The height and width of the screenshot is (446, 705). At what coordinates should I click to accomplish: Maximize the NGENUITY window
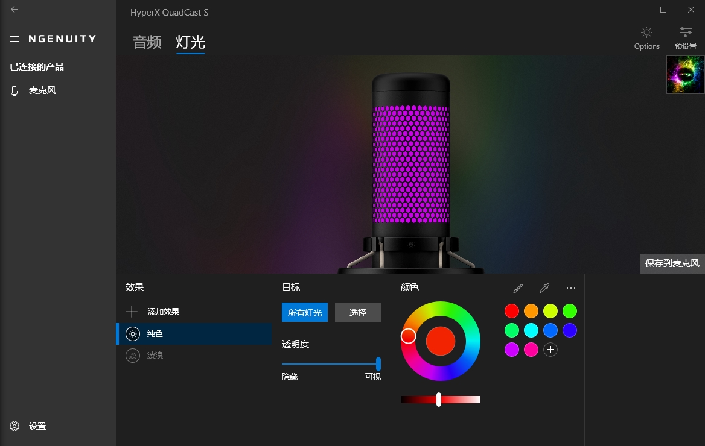(663, 10)
